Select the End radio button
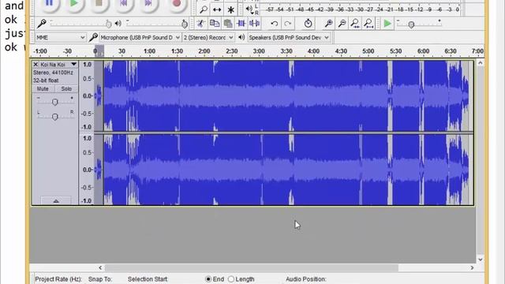This screenshot has width=505, height=284. (208, 279)
